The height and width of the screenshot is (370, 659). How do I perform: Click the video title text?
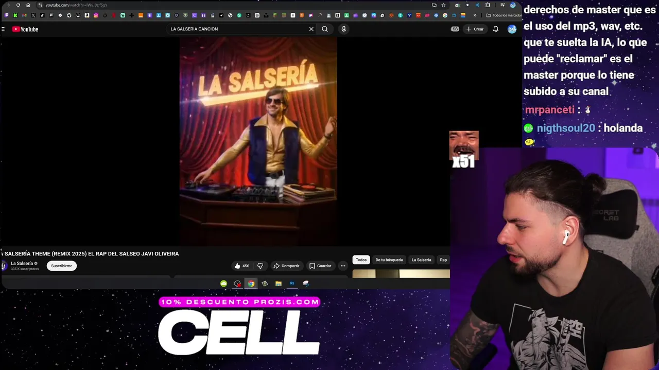(90, 254)
